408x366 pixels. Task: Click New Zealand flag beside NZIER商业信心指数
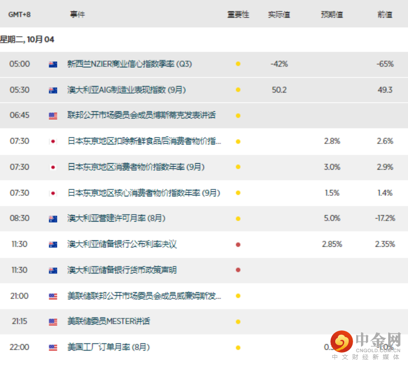click(x=53, y=64)
